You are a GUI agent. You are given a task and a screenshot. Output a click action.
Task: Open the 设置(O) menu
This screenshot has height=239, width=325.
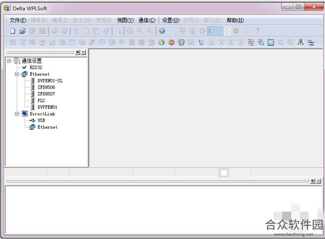170,20
